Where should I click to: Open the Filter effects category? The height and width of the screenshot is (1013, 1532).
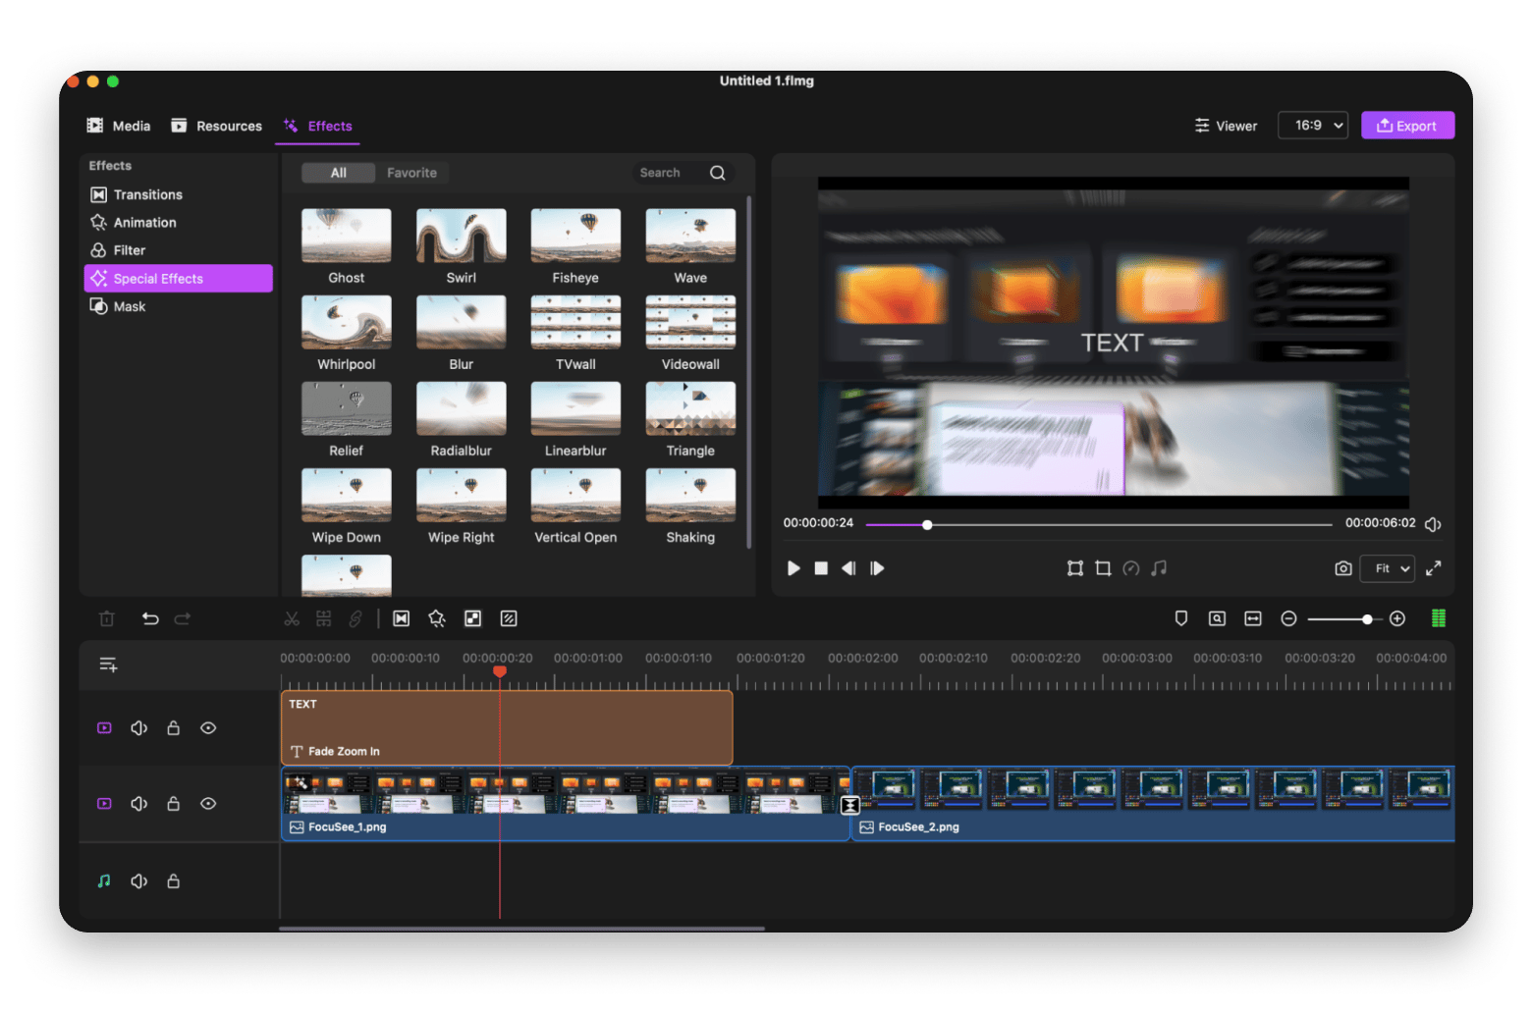pyautogui.click(x=129, y=249)
